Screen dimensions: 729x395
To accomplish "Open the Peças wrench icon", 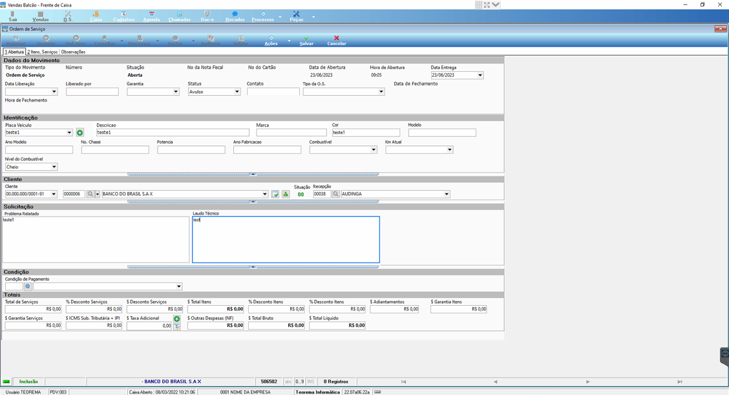I will (296, 17).
